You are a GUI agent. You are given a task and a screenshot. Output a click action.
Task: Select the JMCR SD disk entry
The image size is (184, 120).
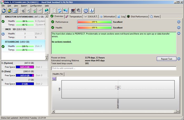click(x=23, y=33)
